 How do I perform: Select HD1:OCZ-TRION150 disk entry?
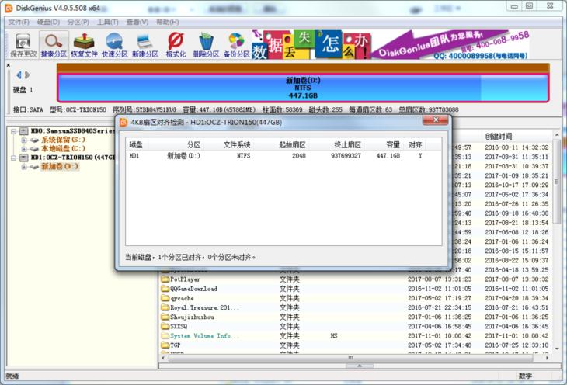72,158
